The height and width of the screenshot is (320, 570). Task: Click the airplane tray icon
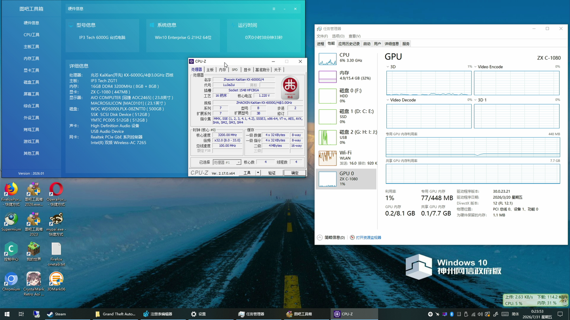[437, 314]
